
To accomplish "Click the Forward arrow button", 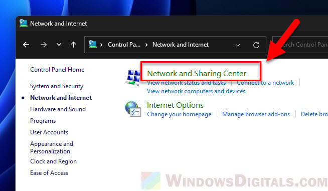I will [x=44, y=45].
